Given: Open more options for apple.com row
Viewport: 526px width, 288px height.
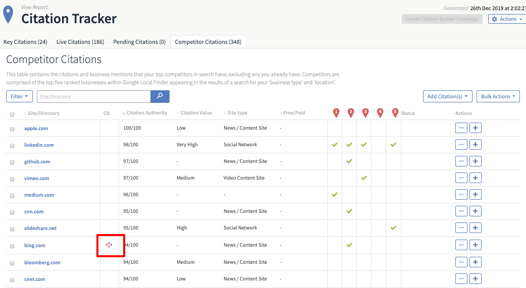Looking at the screenshot, I should (x=461, y=128).
